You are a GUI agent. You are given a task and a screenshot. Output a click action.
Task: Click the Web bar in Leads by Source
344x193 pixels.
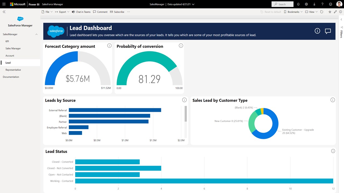[x=76, y=133]
